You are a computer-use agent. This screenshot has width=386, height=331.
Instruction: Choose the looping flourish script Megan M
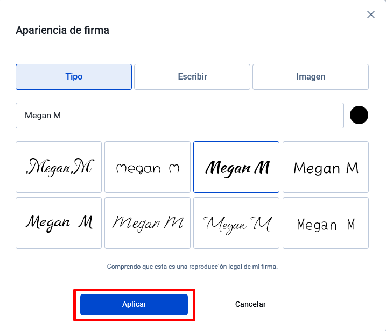(x=236, y=223)
